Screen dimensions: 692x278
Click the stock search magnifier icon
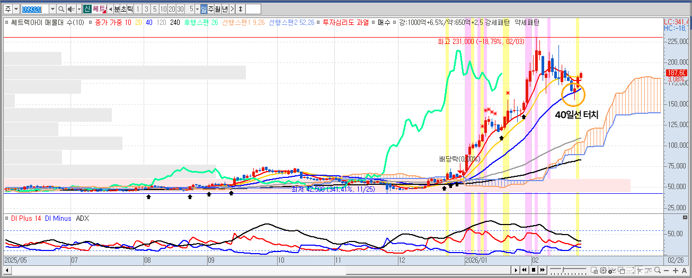[61, 9]
